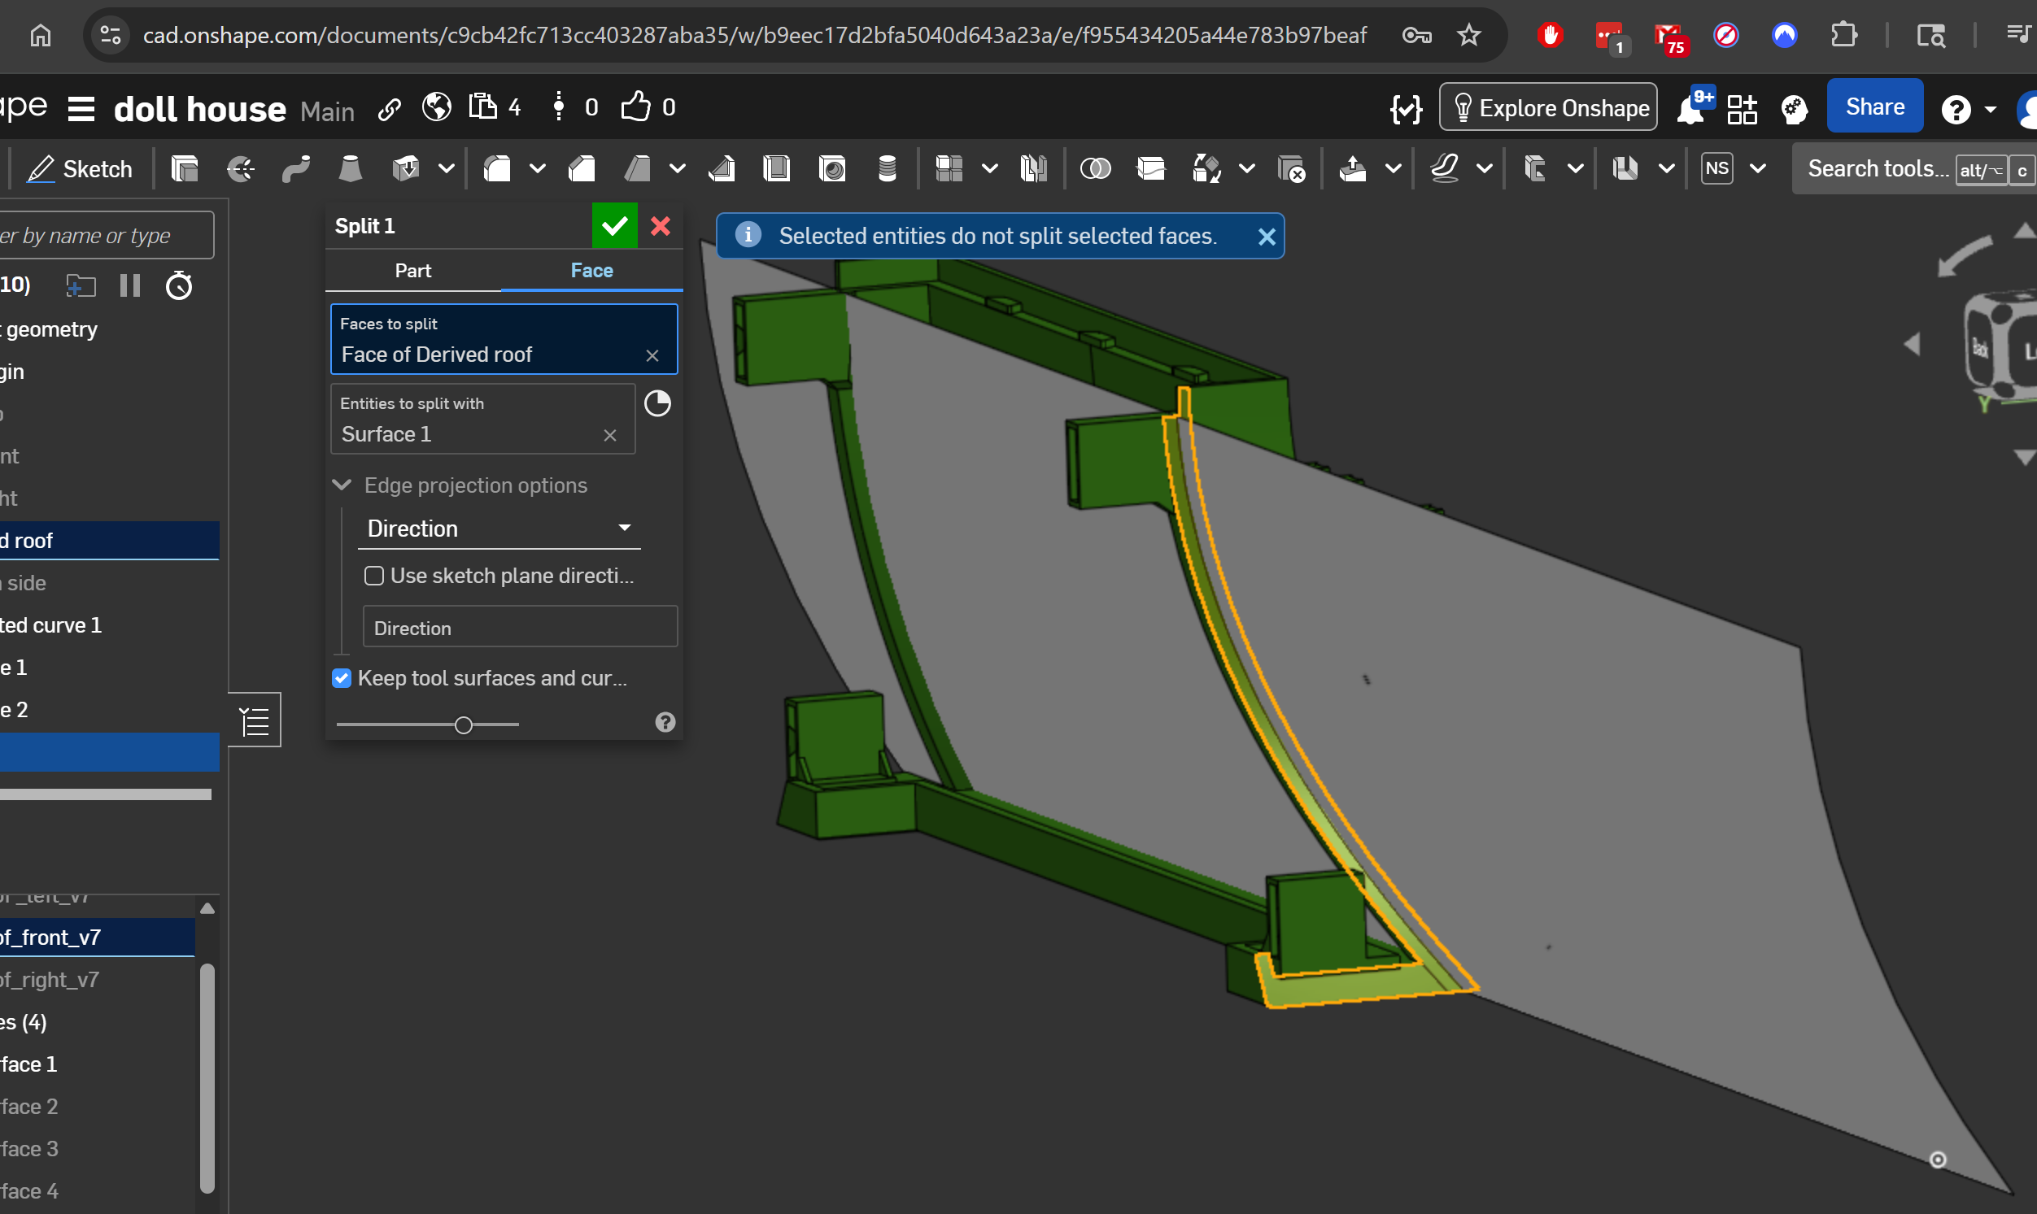Select the Face tab
Screen dimensions: 2037x1214
591,271
